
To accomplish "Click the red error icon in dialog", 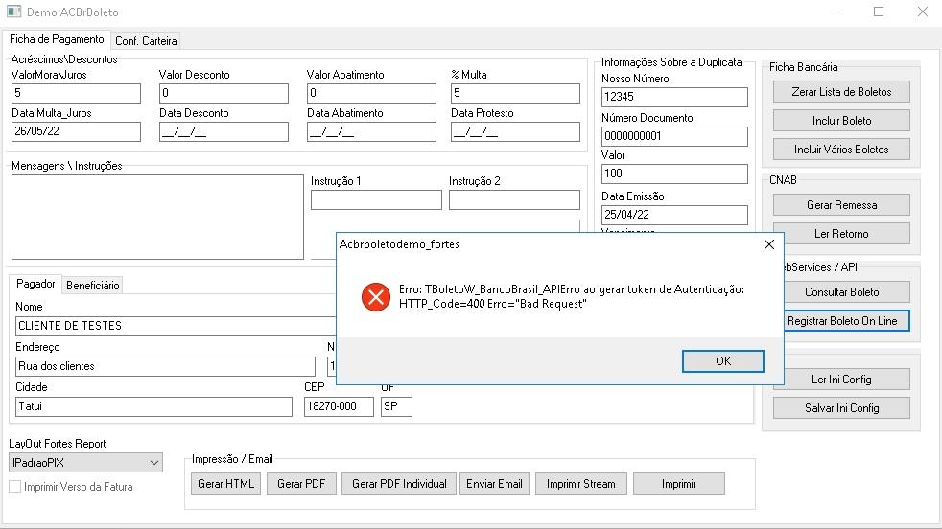I will [x=376, y=297].
